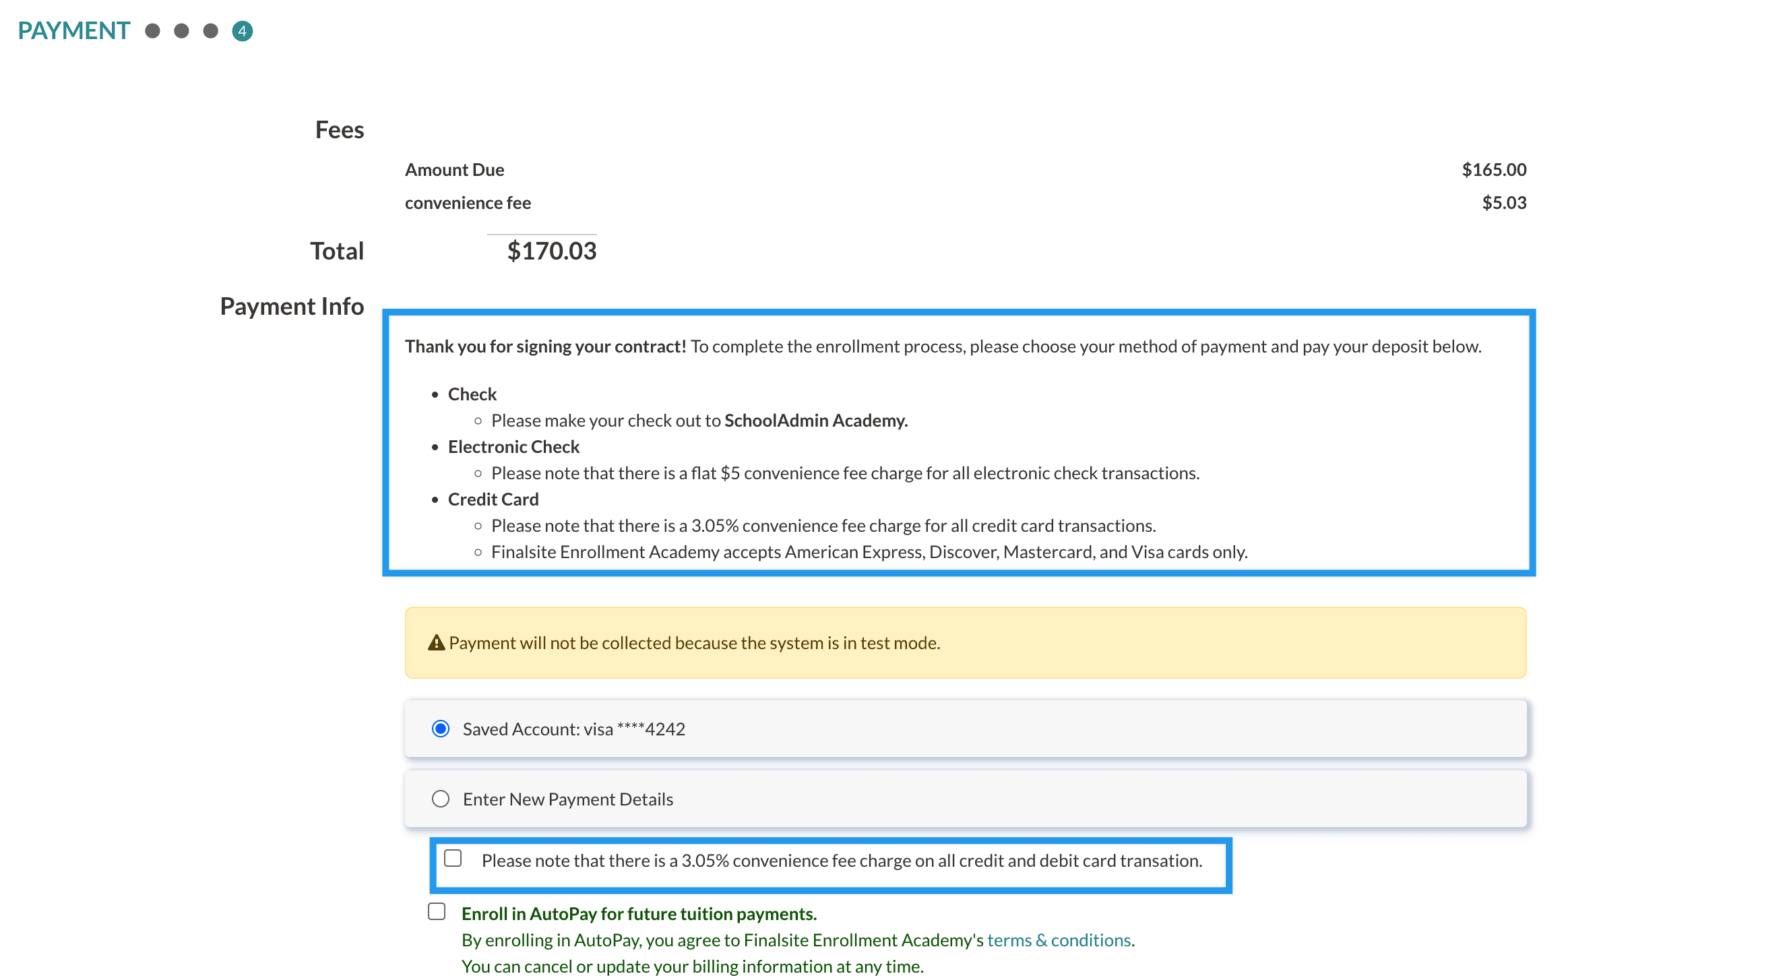The height and width of the screenshot is (976, 1787).
Task: Check the 3.05% convenience fee acknowledgment box
Action: click(453, 858)
